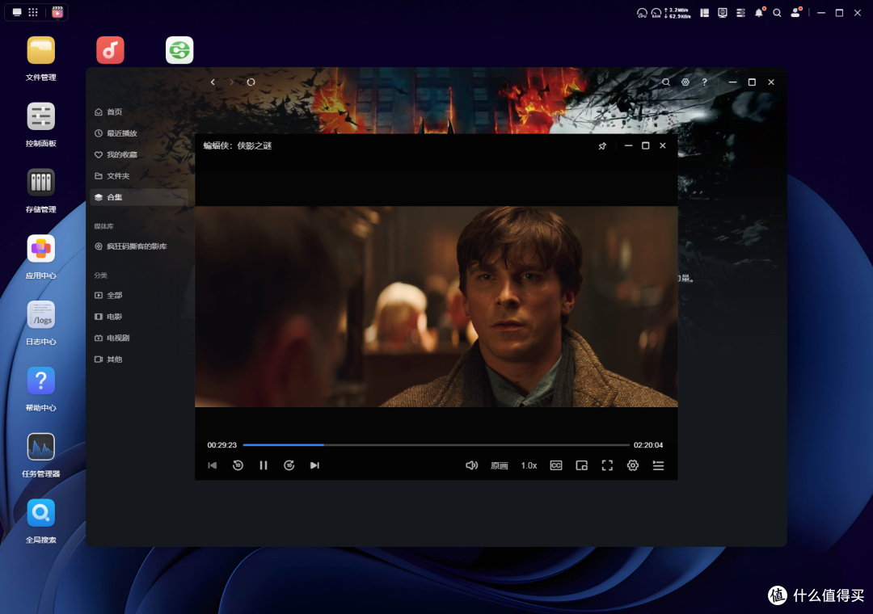Show the 其他 category
Image resolution: width=873 pixels, height=614 pixels.
[x=139, y=359]
